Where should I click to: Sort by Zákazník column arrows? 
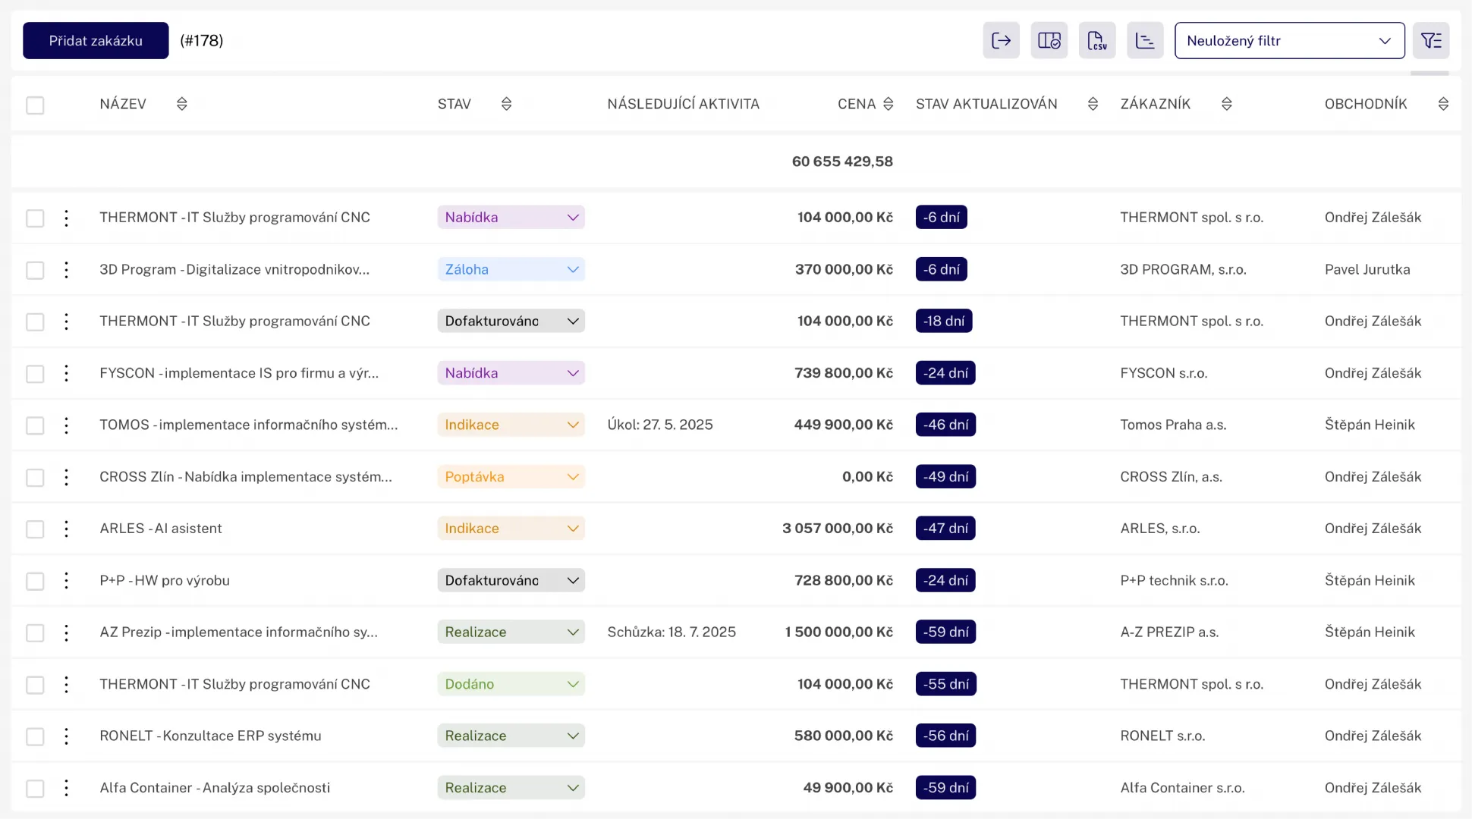click(1226, 104)
